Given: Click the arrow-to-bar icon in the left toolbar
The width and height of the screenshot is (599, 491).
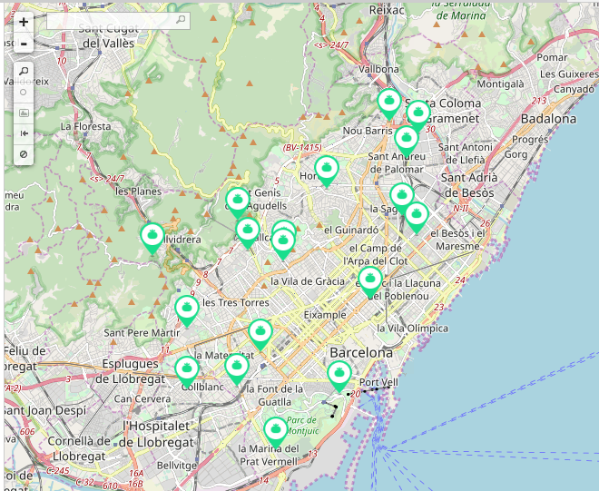Looking at the screenshot, I should (24, 133).
